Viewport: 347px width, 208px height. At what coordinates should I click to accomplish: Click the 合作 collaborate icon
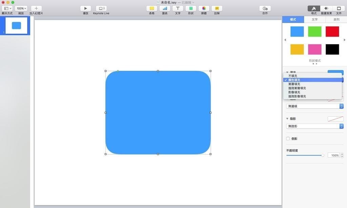[265, 8]
